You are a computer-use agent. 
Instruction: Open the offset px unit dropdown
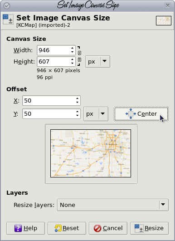[x=96, y=114]
